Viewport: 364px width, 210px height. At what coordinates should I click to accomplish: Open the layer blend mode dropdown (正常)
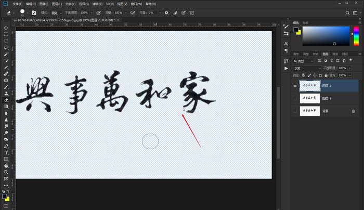[307, 69]
